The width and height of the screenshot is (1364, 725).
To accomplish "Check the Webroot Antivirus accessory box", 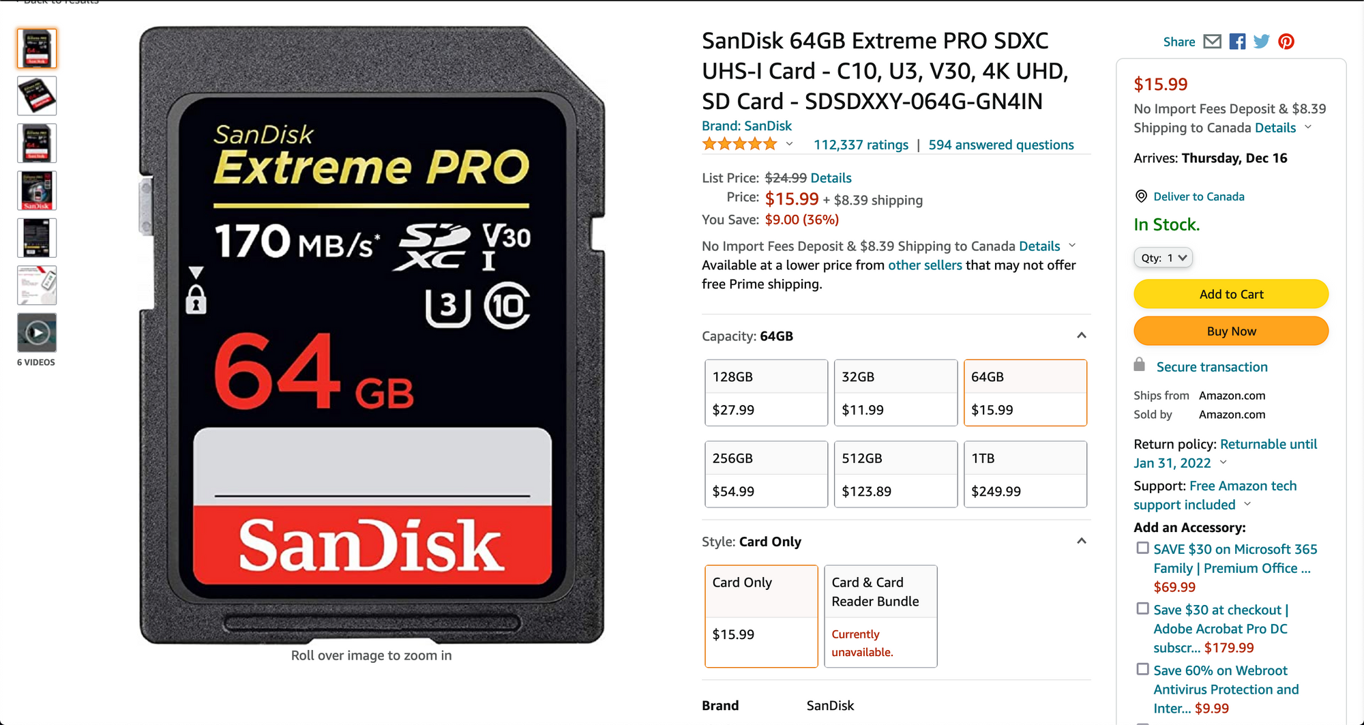I will 1143,669.
